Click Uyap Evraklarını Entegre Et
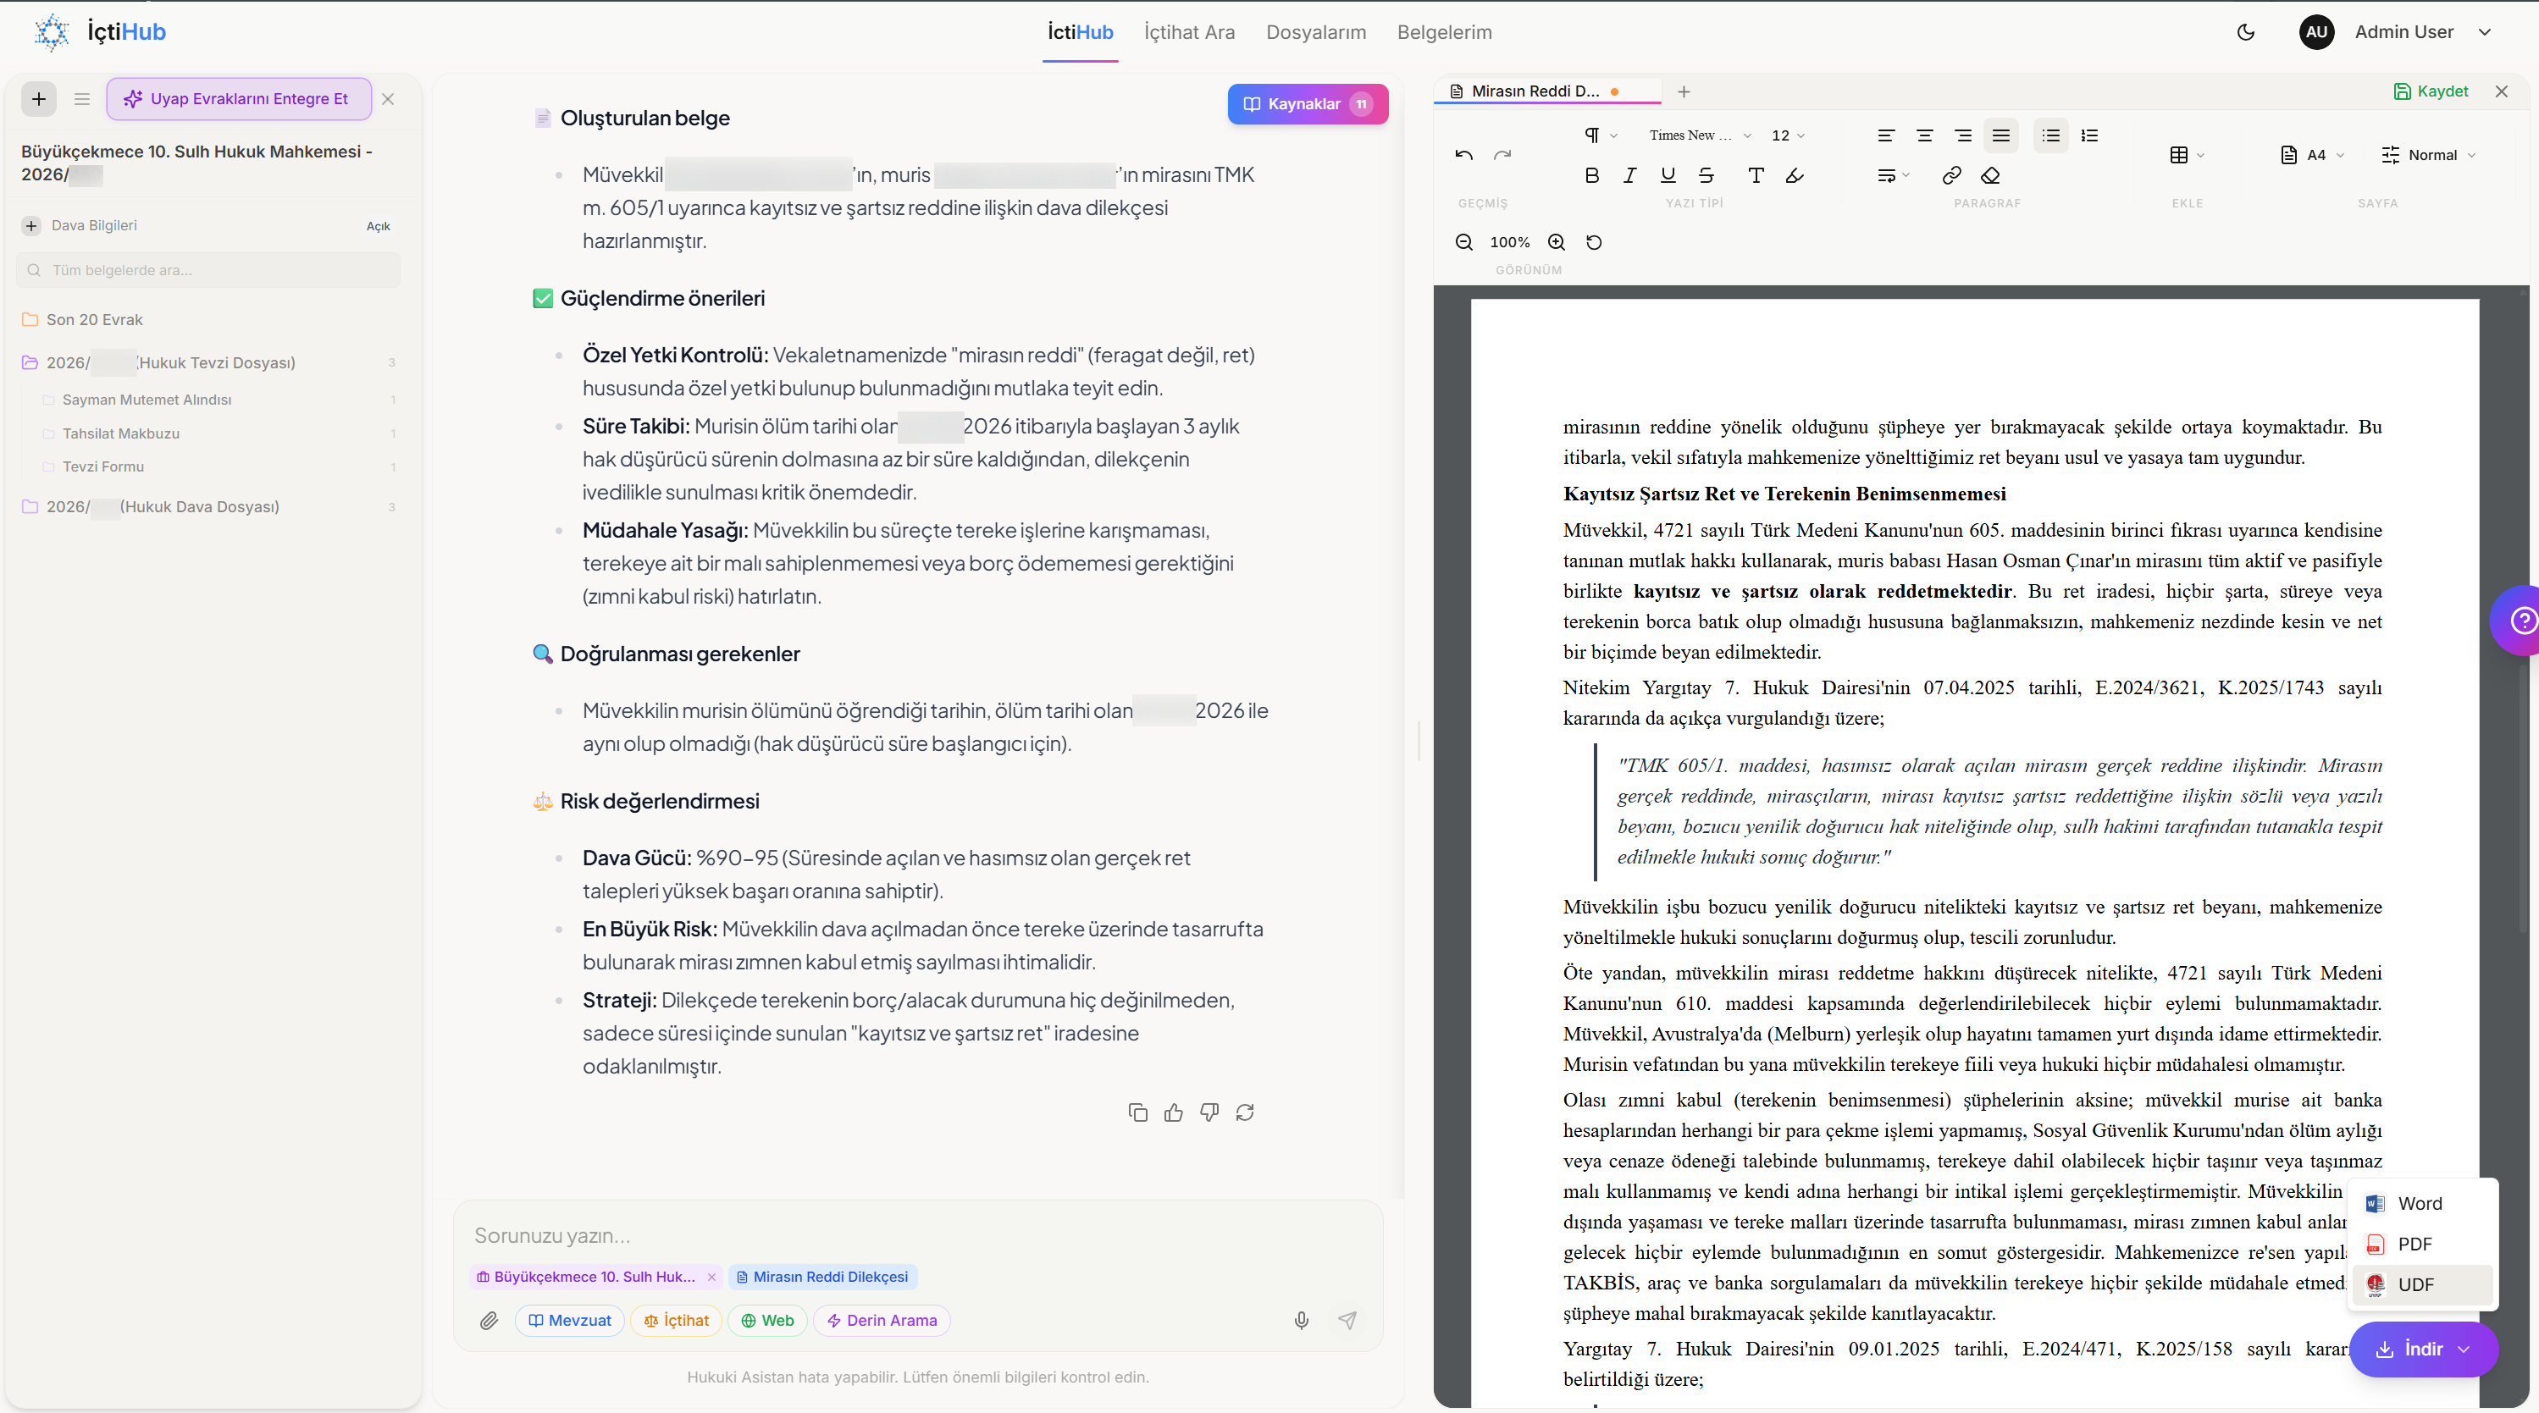The width and height of the screenshot is (2539, 1413). tap(239, 98)
